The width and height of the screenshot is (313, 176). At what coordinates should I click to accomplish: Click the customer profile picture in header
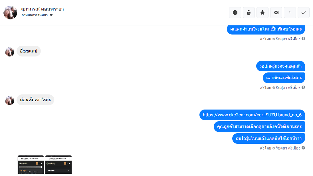(10, 13)
